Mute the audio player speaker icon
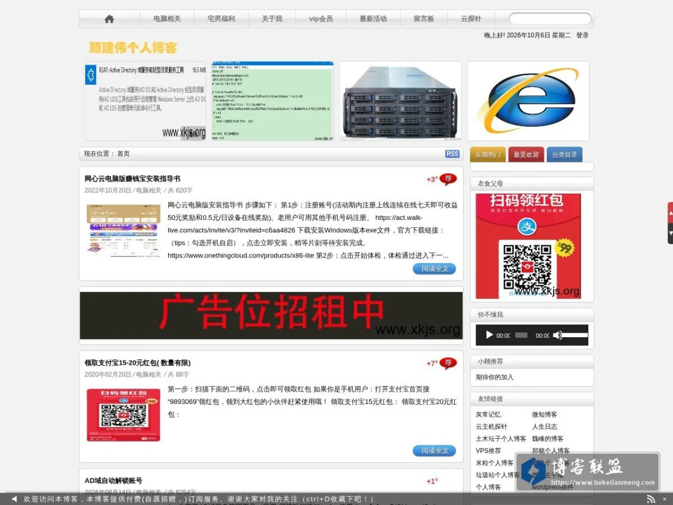 (x=557, y=335)
